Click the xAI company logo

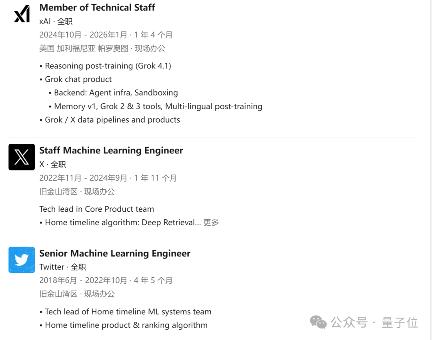(x=22, y=14)
